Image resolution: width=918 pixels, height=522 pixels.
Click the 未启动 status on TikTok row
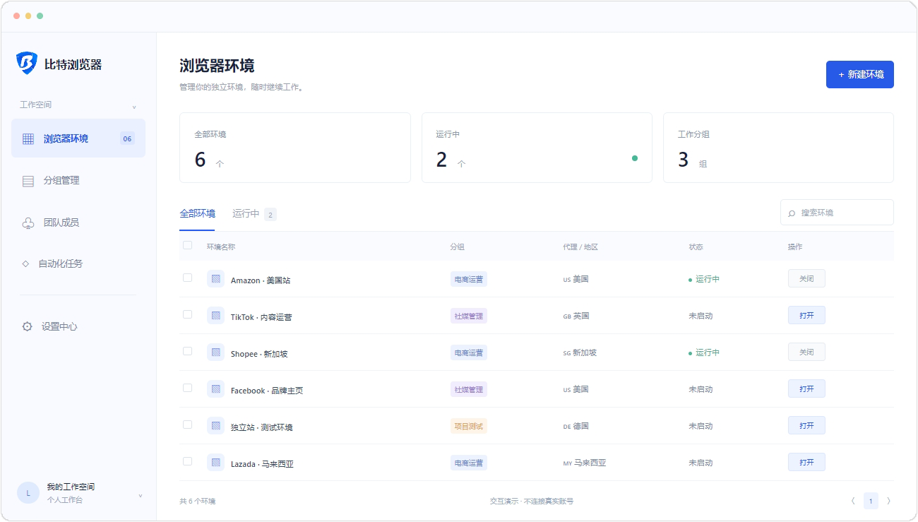tap(701, 316)
